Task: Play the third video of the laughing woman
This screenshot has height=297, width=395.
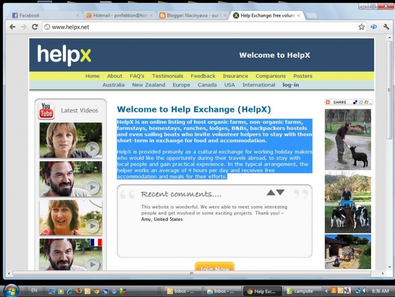Action: [71, 217]
